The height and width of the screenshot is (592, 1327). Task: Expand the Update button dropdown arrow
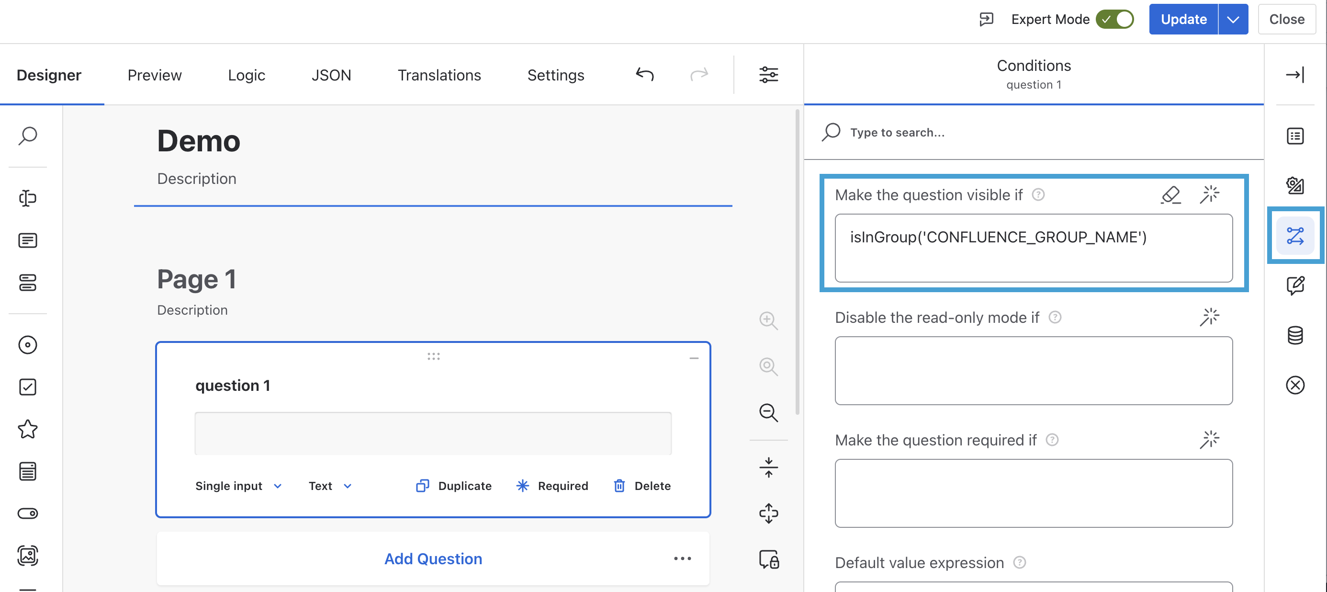pyautogui.click(x=1233, y=20)
